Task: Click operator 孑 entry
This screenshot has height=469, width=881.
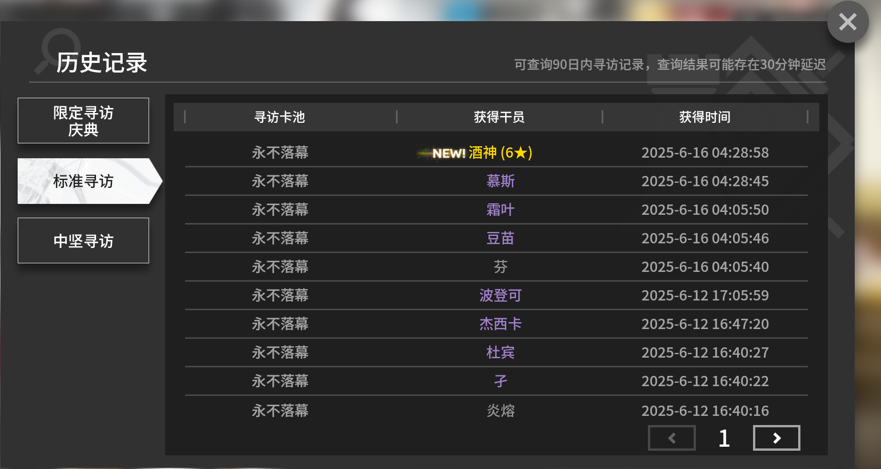Action: click(500, 381)
